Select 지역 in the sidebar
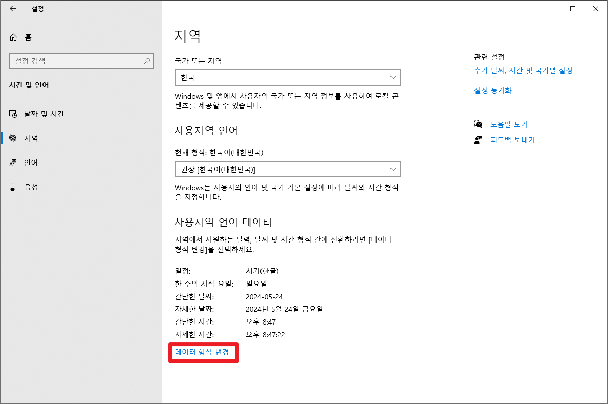This screenshot has width=608, height=404. 81,139
